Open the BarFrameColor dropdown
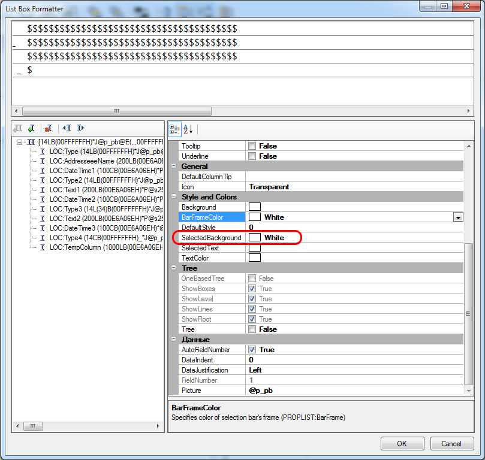This screenshot has height=460, width=485. click(459, 217)
